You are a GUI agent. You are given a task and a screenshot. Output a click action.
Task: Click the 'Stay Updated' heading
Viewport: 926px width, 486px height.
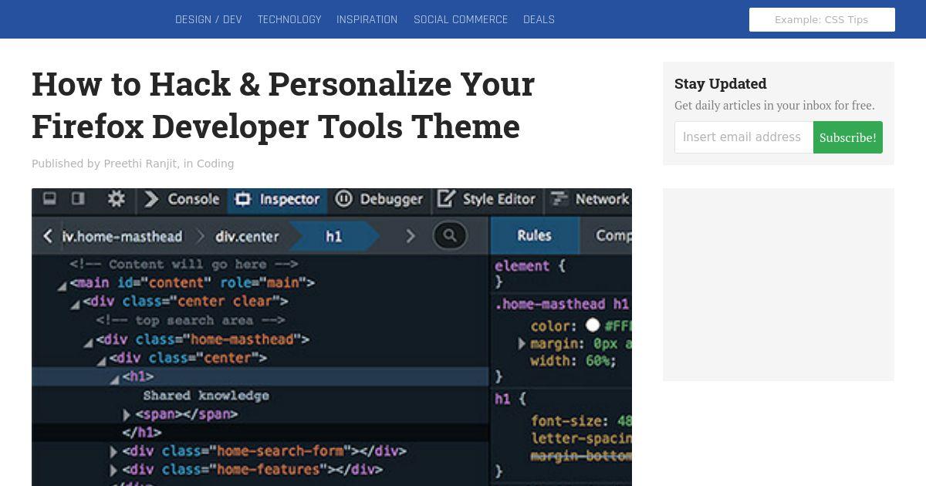click(721, 83)
